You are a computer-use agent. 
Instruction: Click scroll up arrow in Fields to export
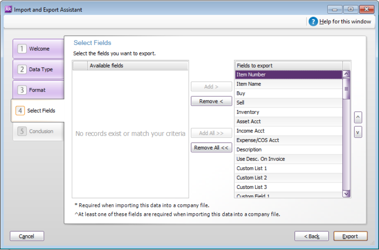click(346, 74)
